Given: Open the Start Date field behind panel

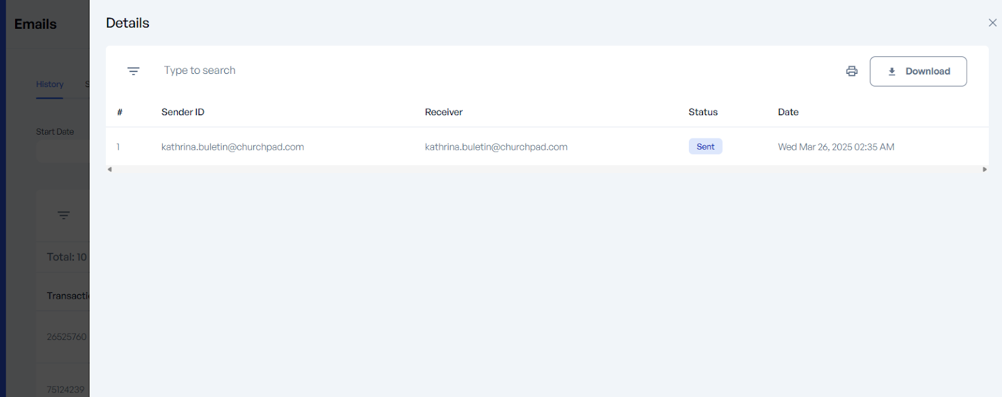Looking at the screenshot, I should click(x=61, y=152).
